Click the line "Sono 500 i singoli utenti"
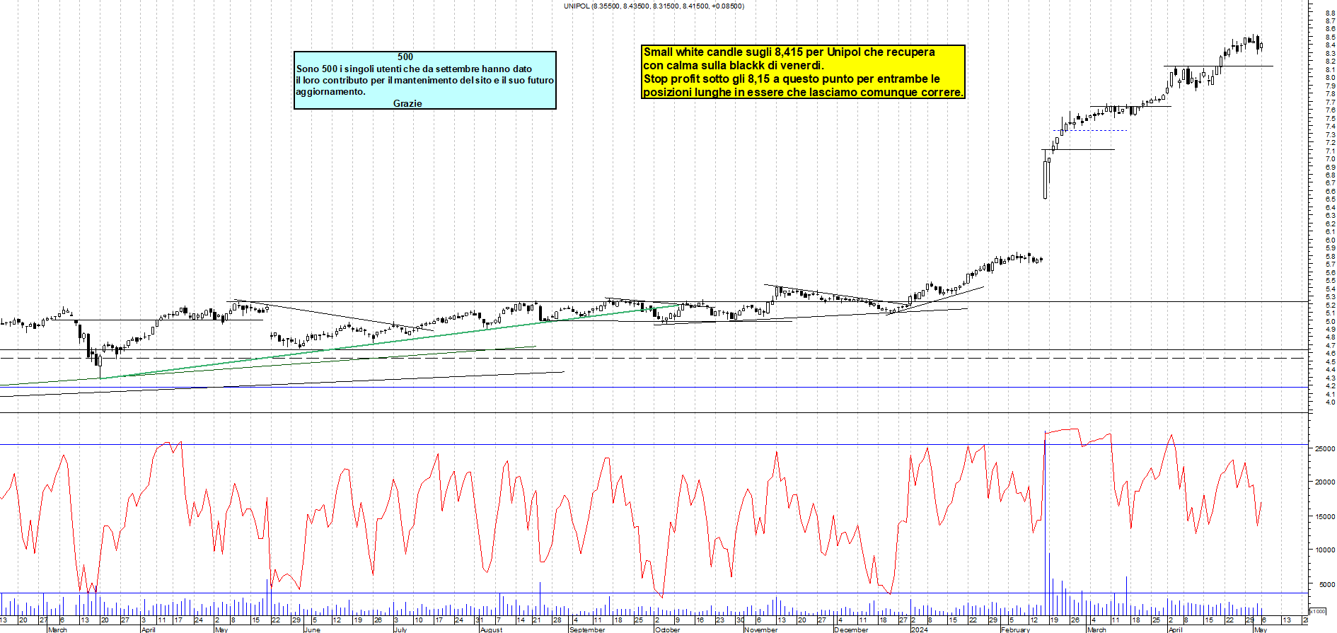Screen dimensions: 1337x633 click(x=414, y=69)
